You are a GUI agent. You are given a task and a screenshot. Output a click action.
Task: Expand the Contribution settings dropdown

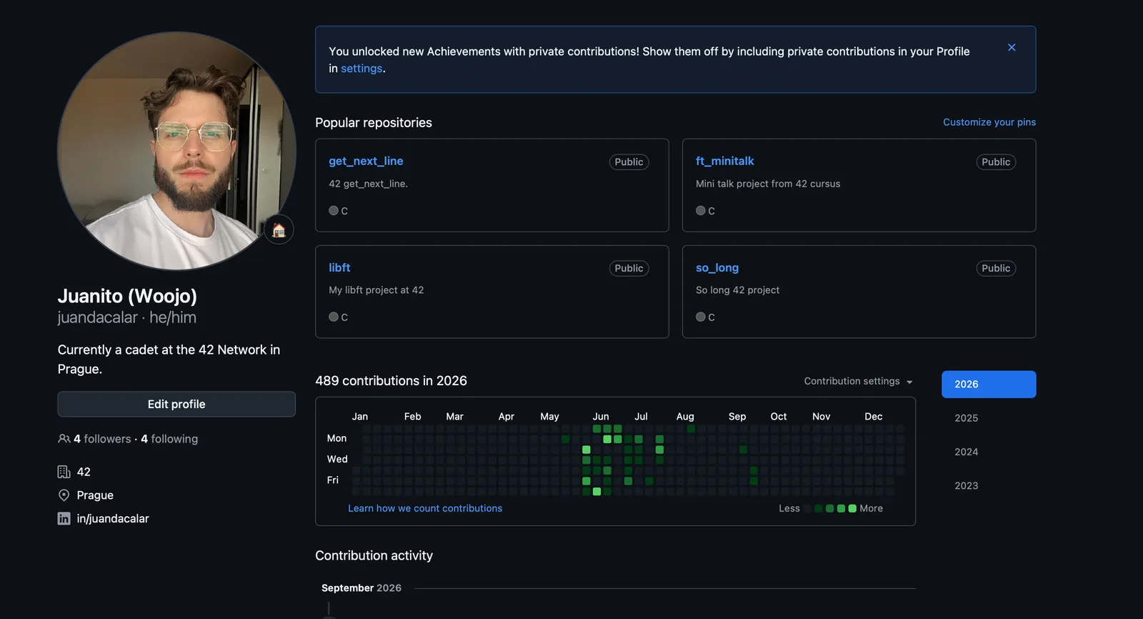point(859,382)
